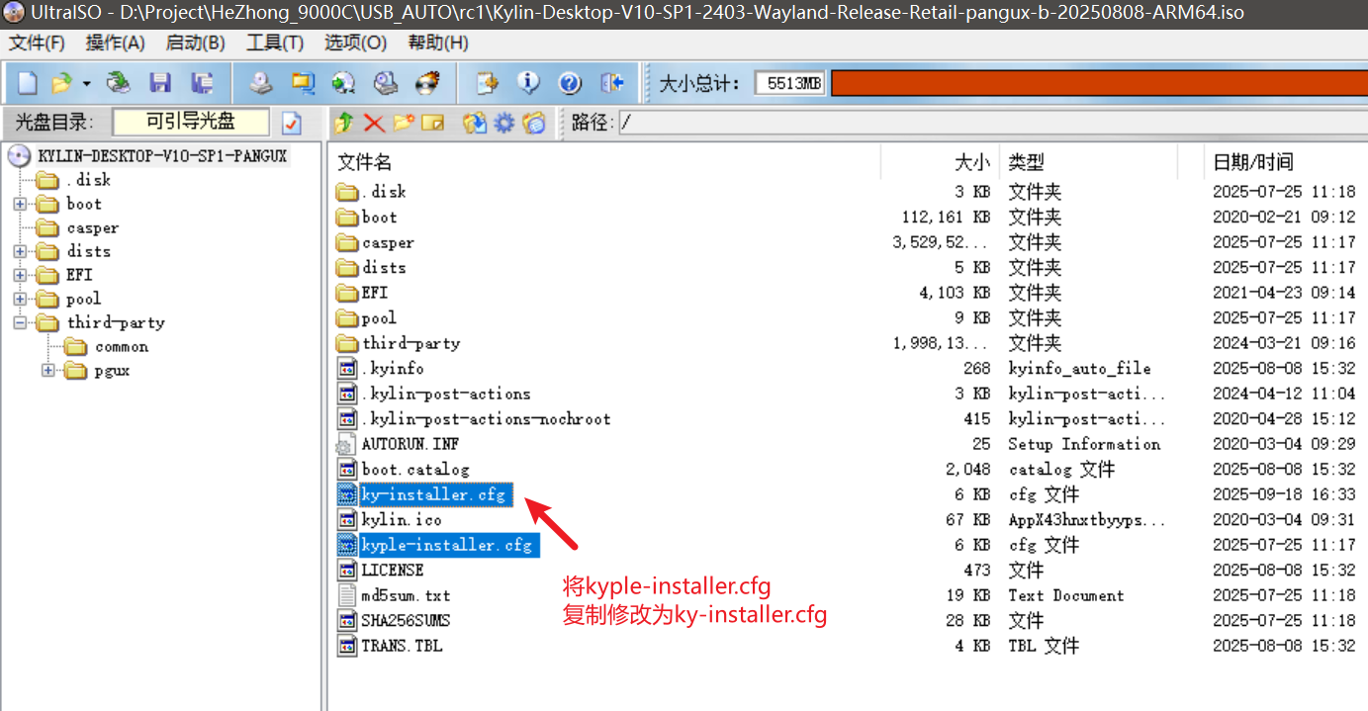Click the New file toolbar icon

(x=27, y=83)
